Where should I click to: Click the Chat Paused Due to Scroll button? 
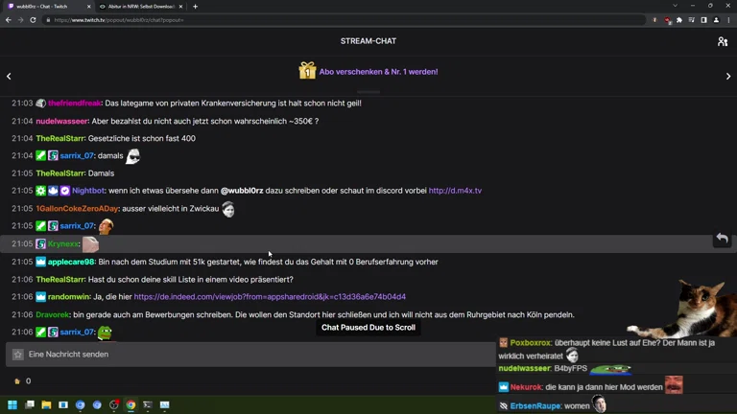[x=368, y=328]
